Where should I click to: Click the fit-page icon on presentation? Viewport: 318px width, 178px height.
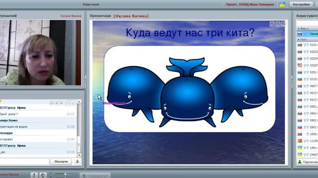[x=283, y=24]
